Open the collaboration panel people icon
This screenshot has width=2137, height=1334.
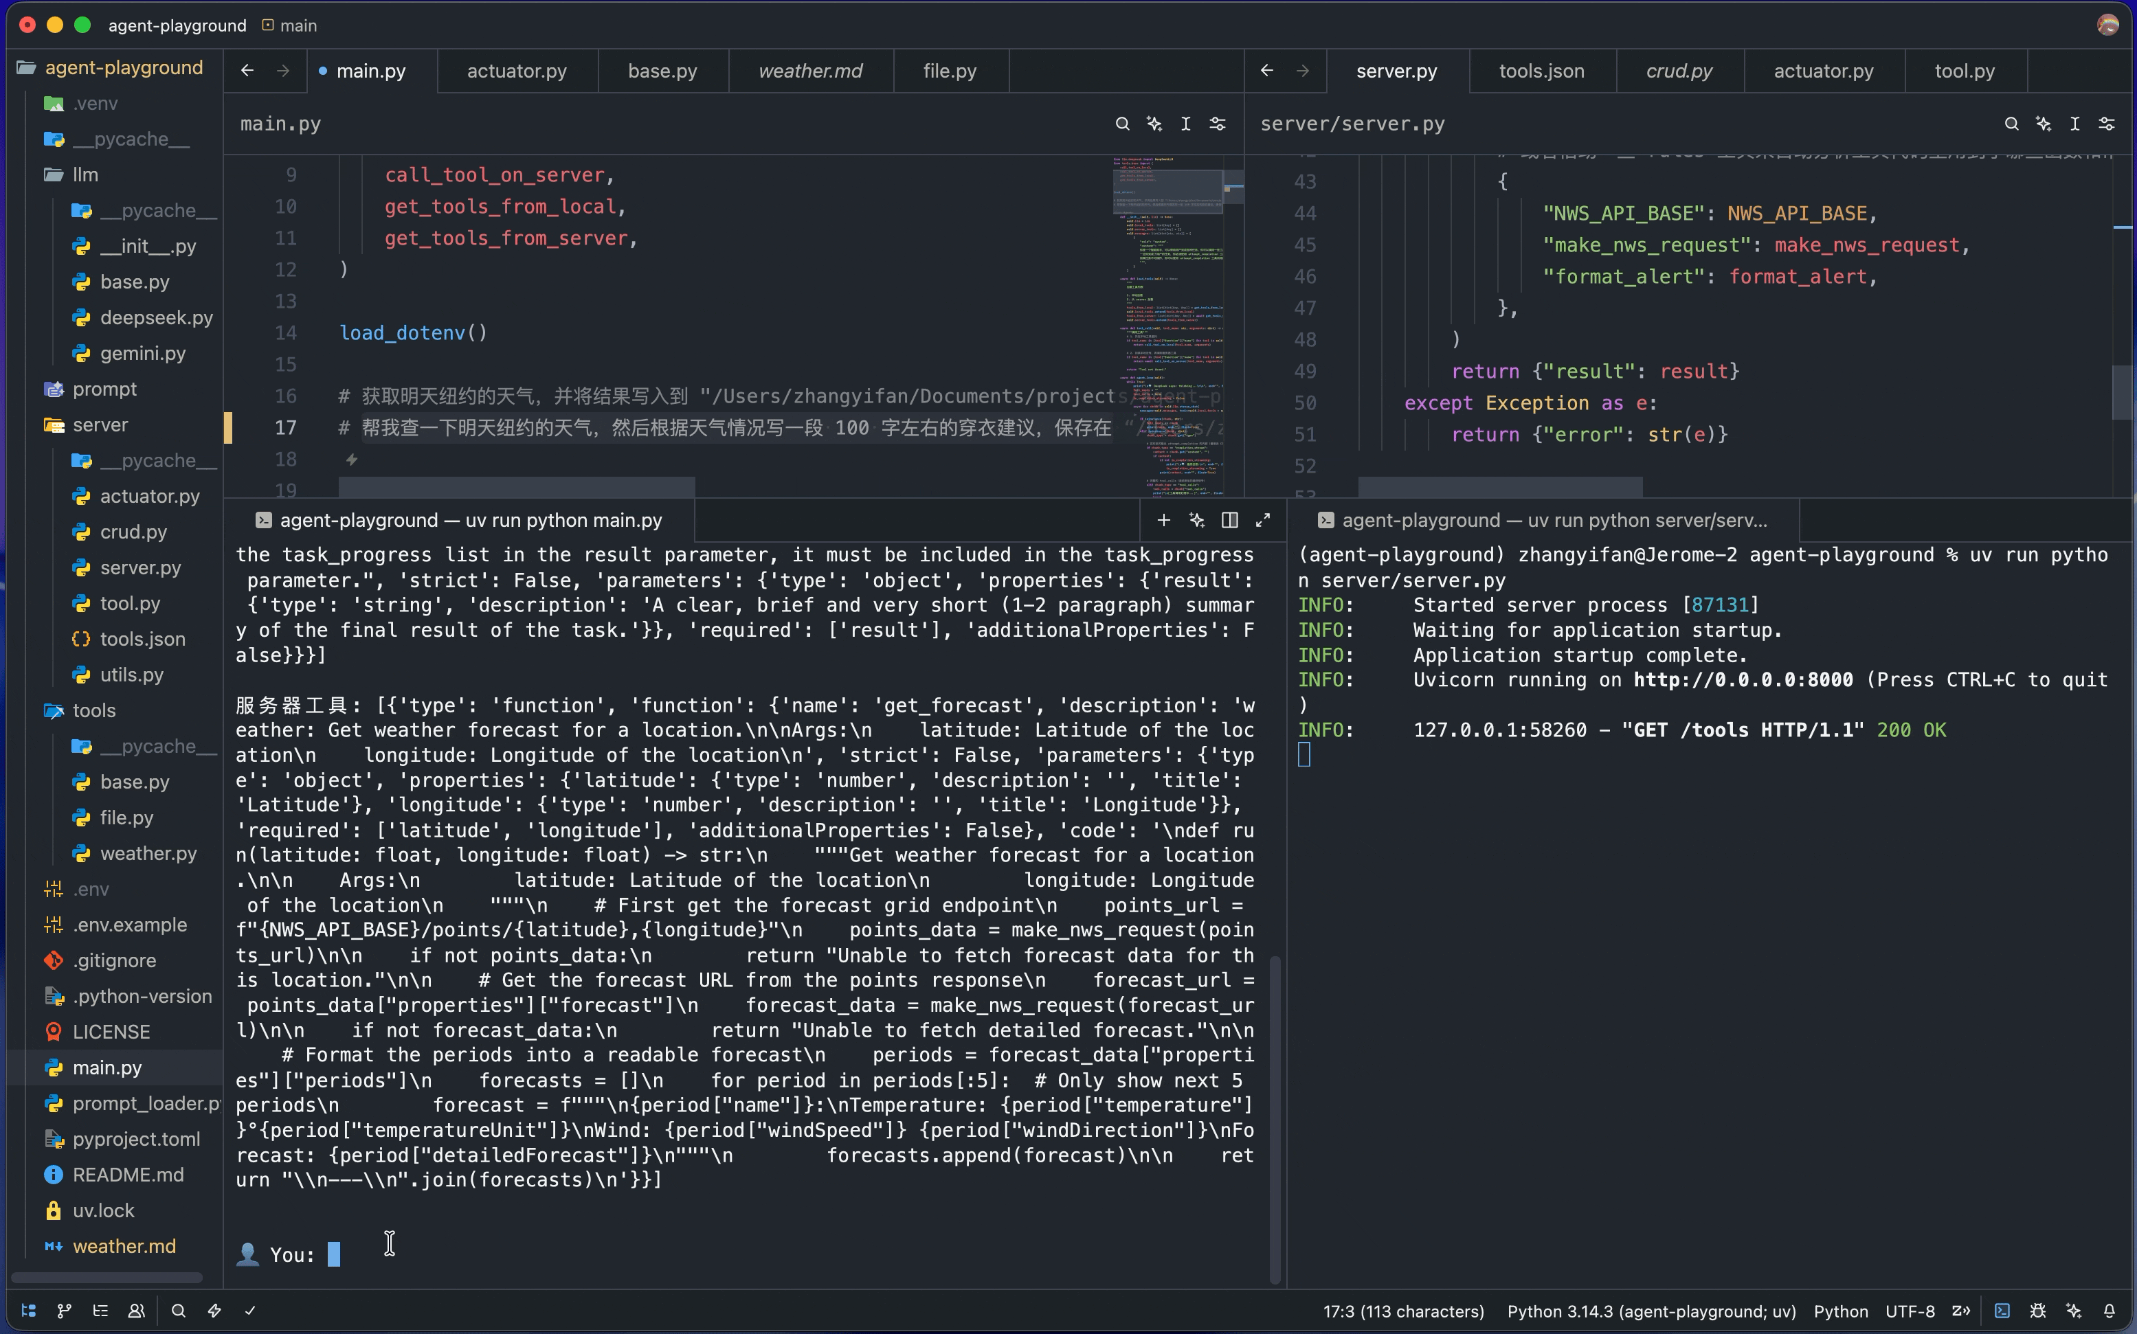coord(136,1311)
